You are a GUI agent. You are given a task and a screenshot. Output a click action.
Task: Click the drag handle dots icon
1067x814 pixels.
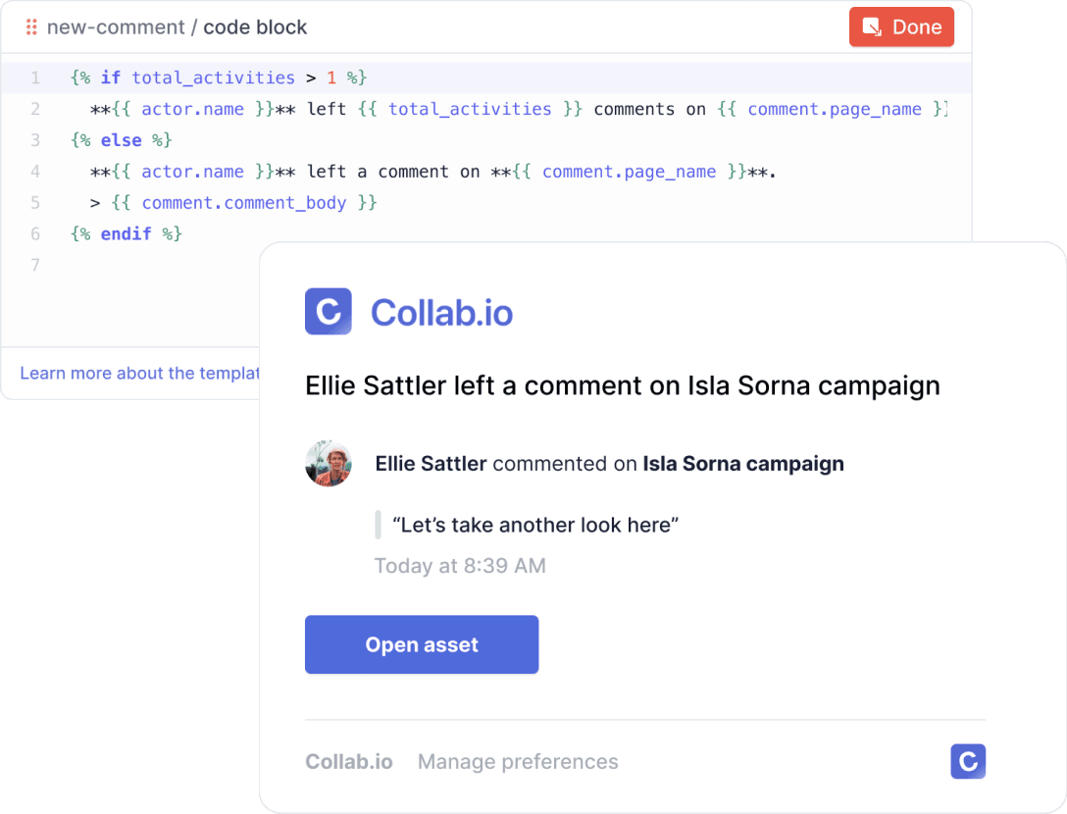31,27
